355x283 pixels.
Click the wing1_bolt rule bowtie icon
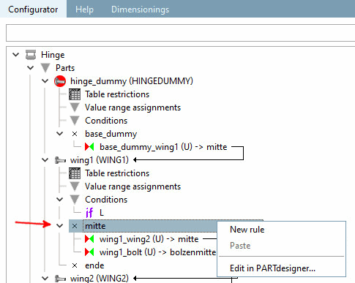89,252
